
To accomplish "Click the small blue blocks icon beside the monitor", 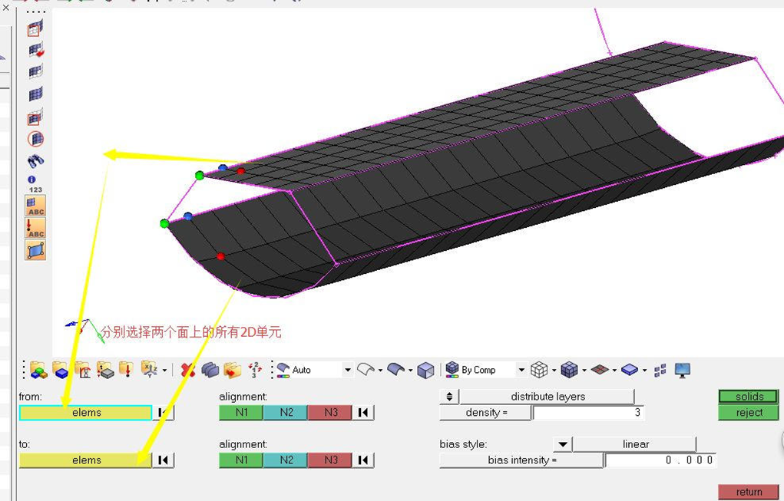I will coord(660,370).
